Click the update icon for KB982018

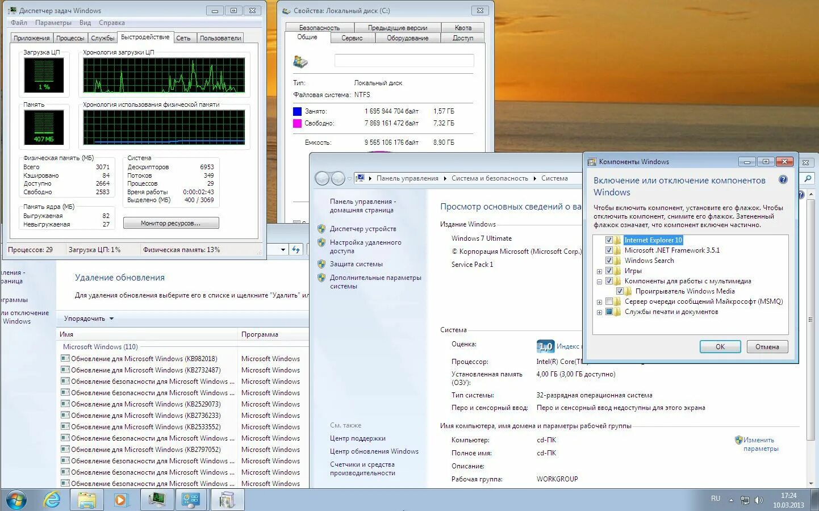(65, 359)
